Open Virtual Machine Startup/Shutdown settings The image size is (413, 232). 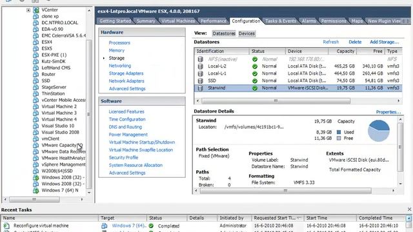[x=142, y=142]
